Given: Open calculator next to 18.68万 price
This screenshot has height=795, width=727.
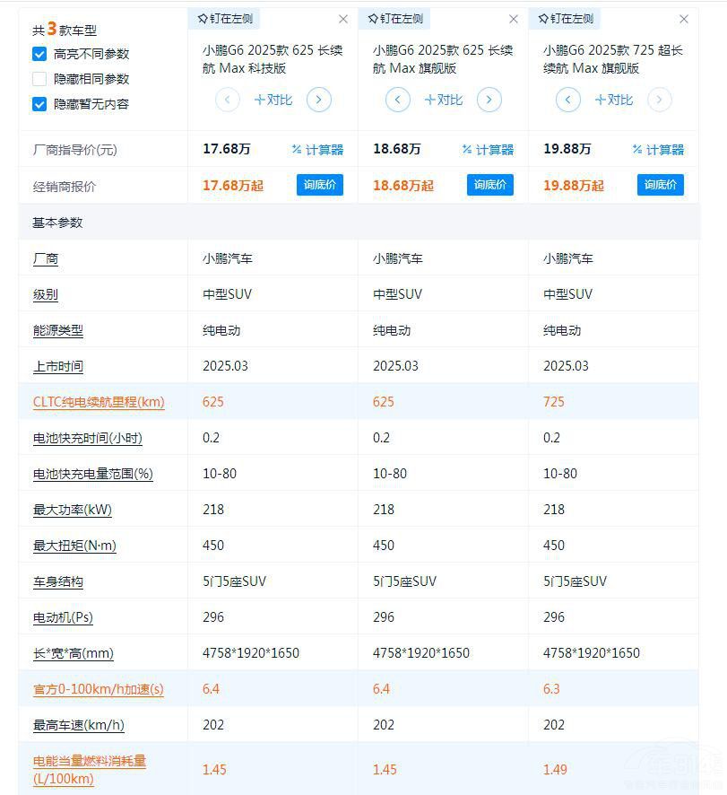Looking at the screenshot, I should pyautogui.click(x=488, y=149).
